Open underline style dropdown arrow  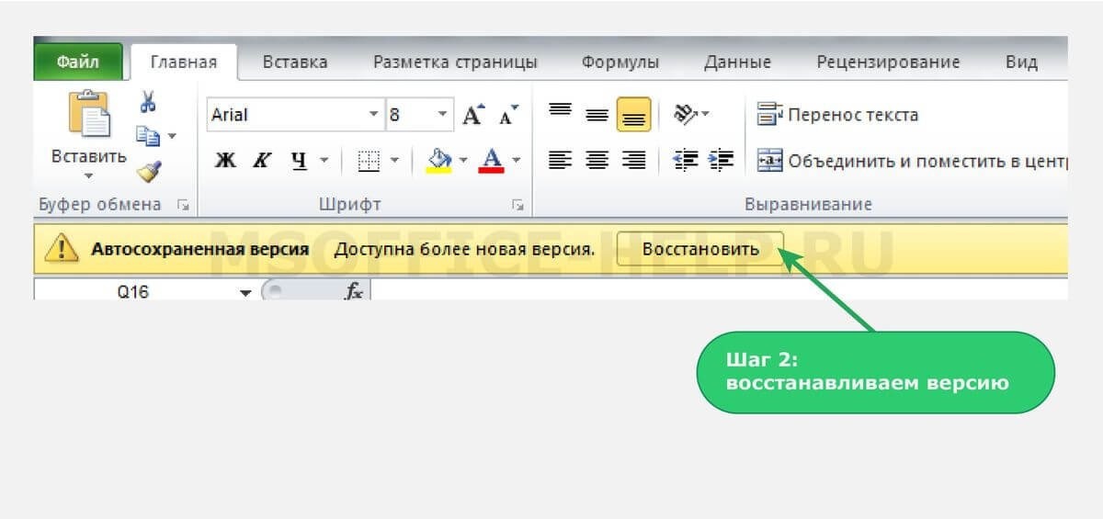click(x=324, y=161)
